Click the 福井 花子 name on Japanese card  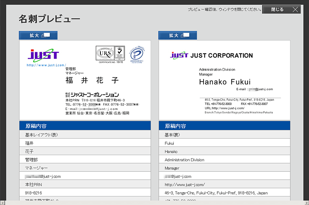click(92, 80)
